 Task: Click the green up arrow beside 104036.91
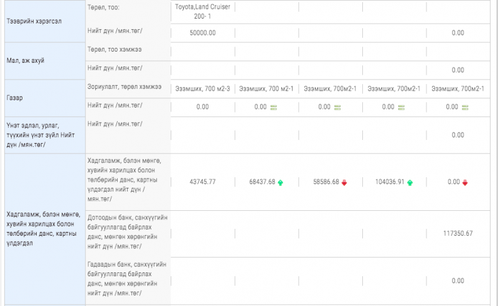click(409, 182)
